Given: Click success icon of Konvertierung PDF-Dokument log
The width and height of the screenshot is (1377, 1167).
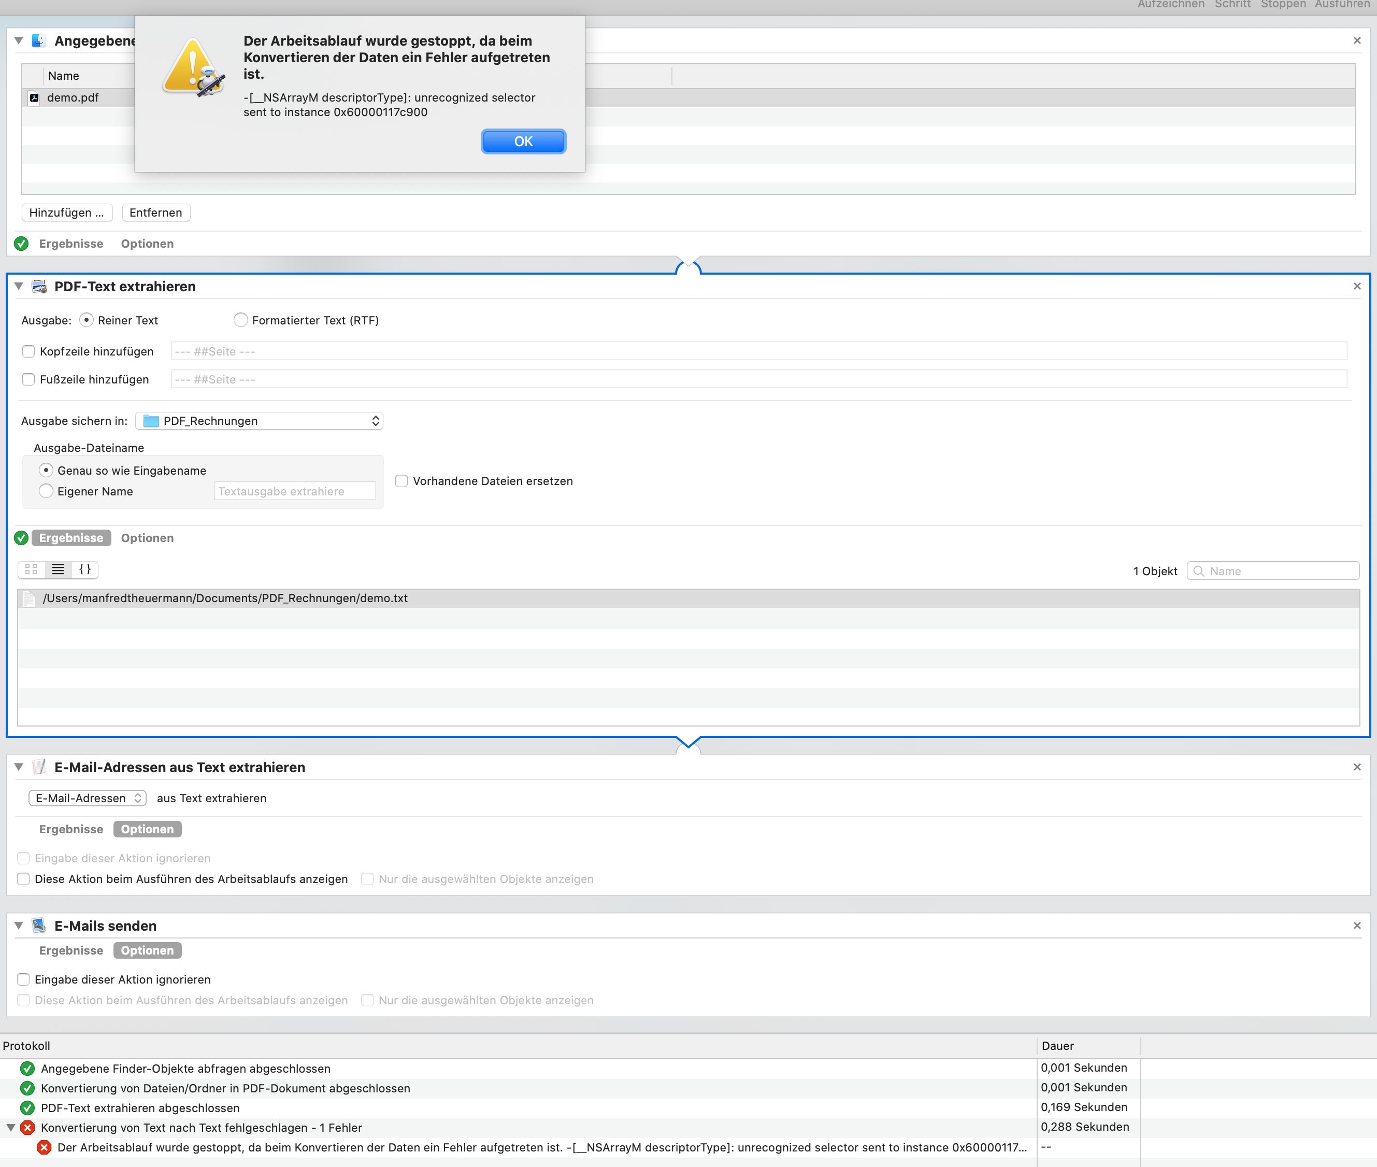Looking at the screenshot, I should (27, 1088).
